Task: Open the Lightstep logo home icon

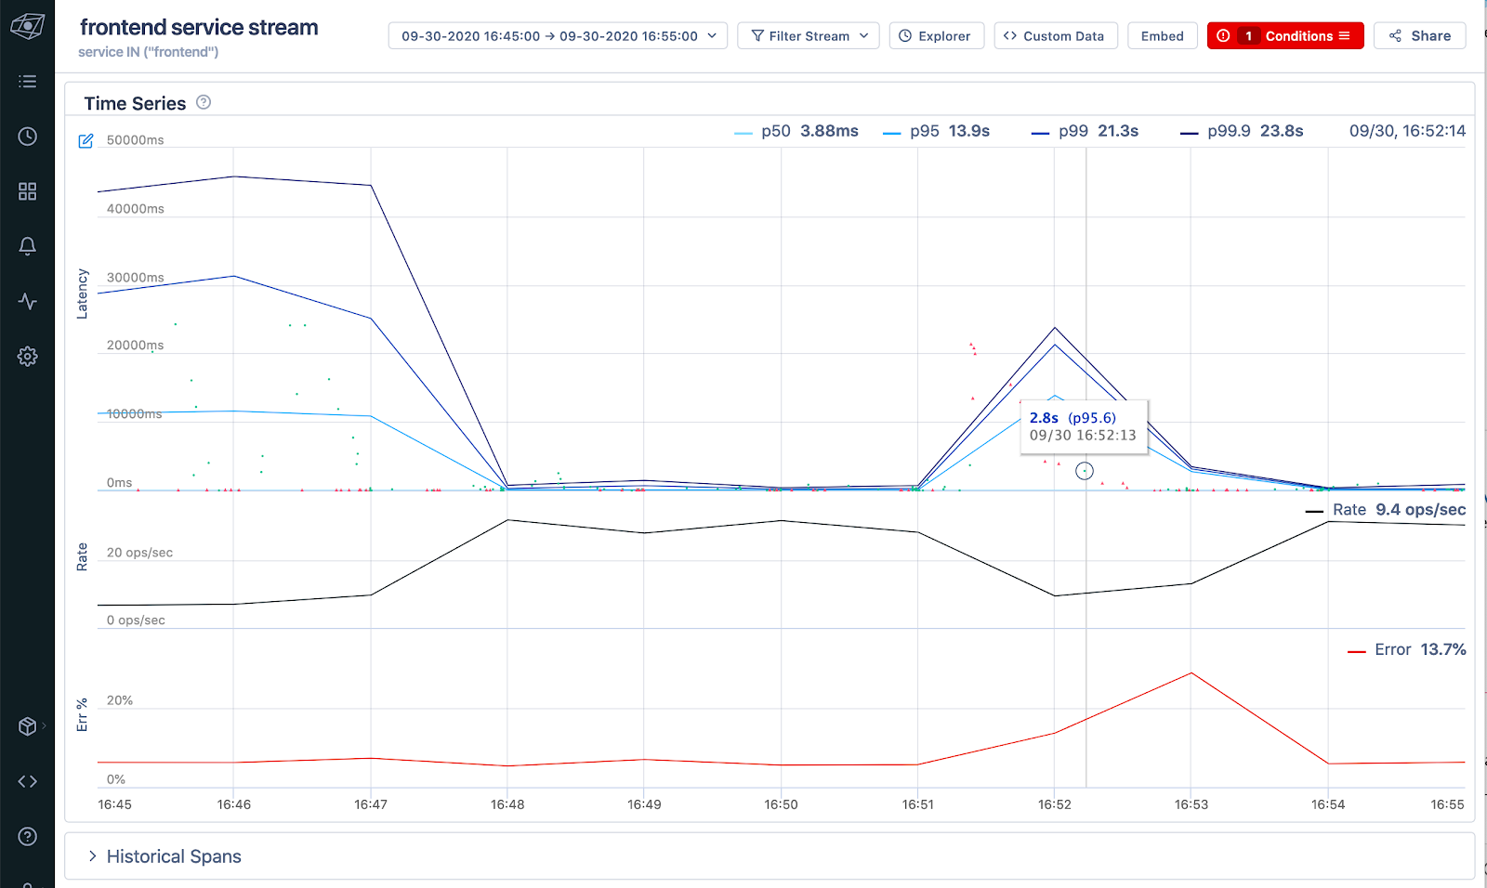Action: point(27,27)
